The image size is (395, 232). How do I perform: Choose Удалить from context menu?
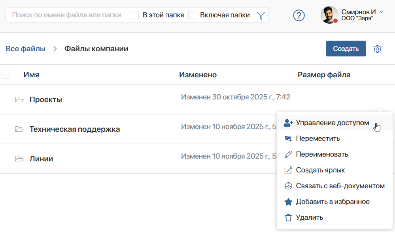click(x=335, y=217)
